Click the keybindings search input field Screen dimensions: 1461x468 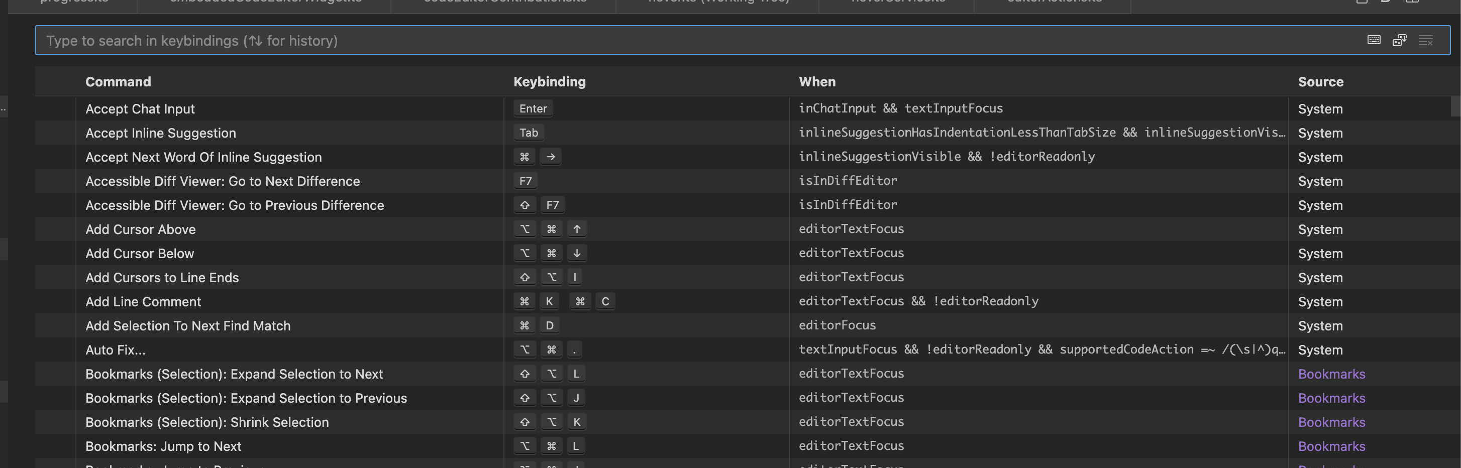coord(454,40)
